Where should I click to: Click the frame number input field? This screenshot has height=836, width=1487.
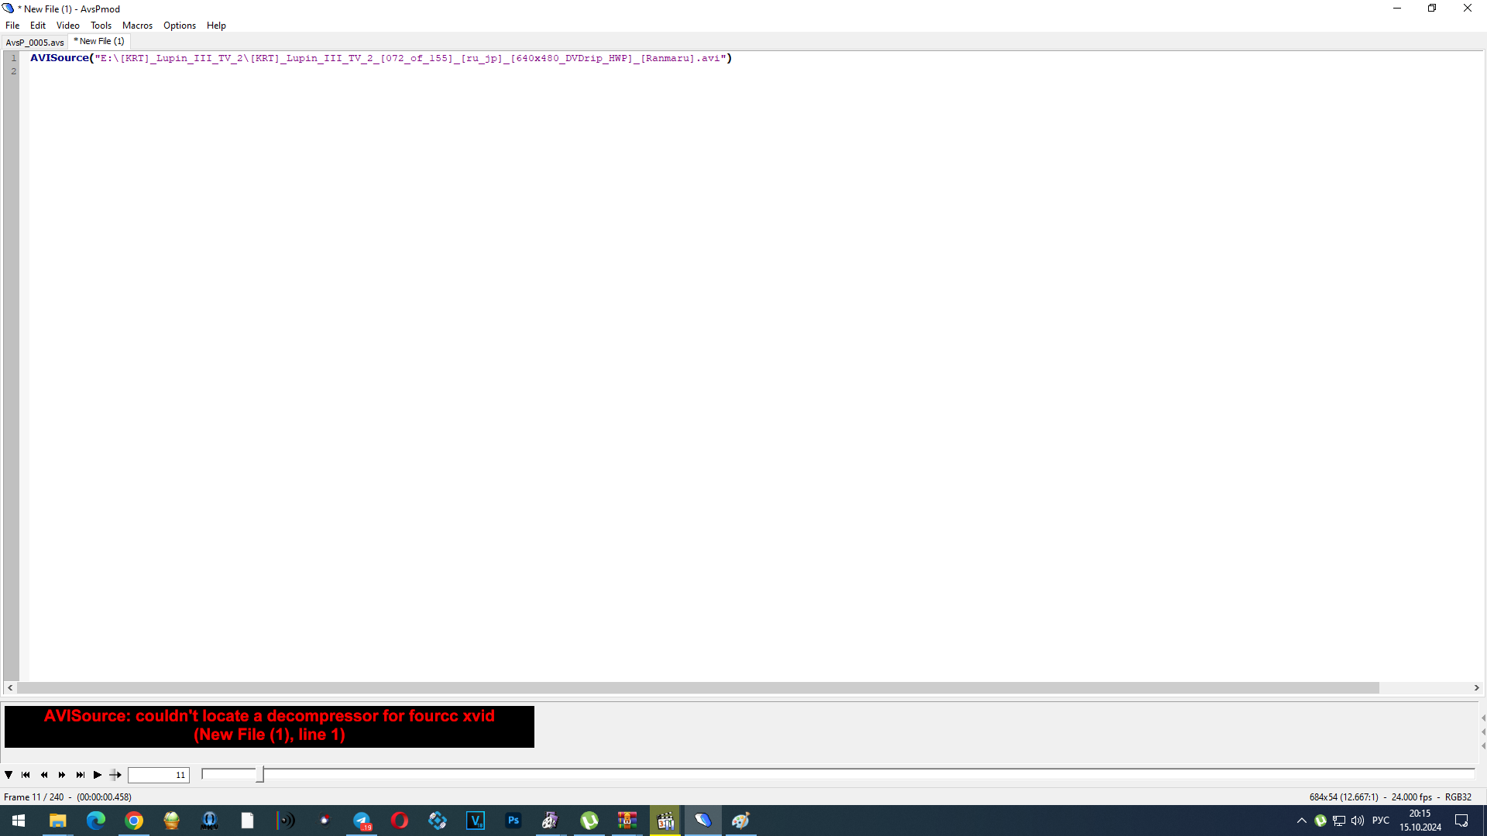click(158, 775)
